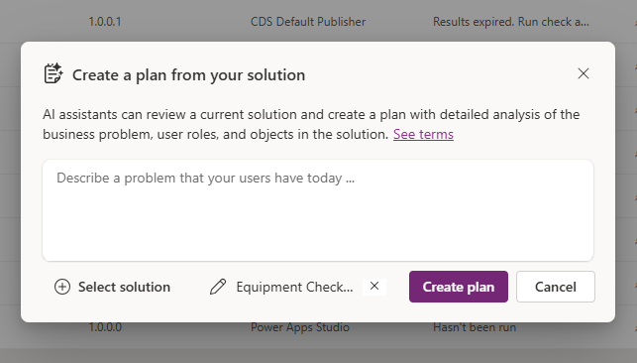Click into the problem description text box

(318, 210)
